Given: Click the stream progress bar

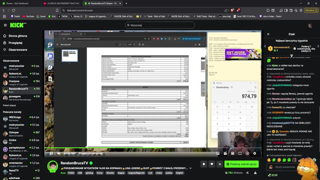Looking at the screenshot, I should pyautogui.click(x=153, y=148).
